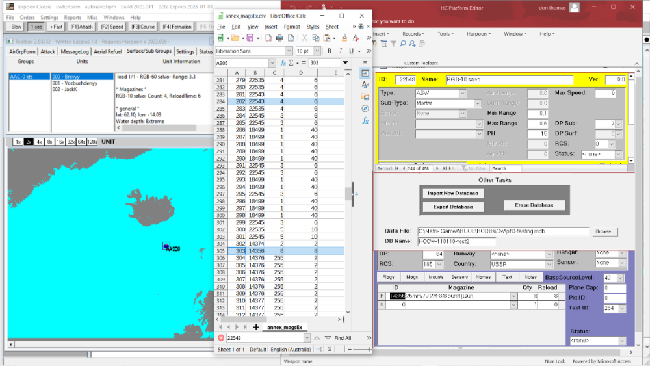Image resolution: width=650 pixels, height=366 pixels.
Task: Switch time compression to 4x
Action: 39,142
